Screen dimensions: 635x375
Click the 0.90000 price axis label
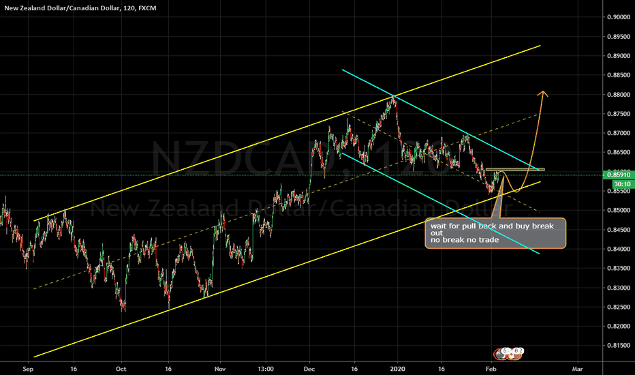click(x=619, y=17)
